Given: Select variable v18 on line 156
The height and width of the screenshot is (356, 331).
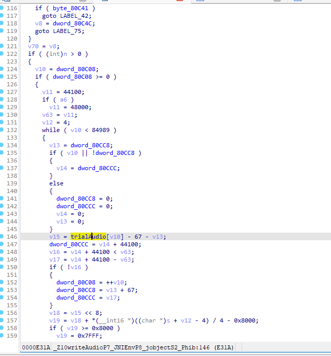Looking at the screenshot, I should pos(54,313).
